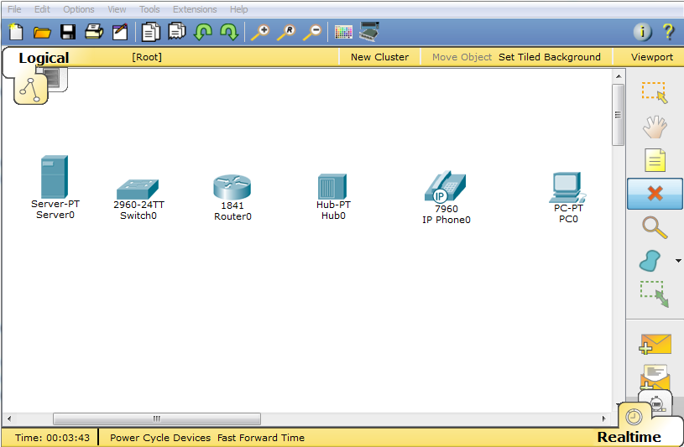The image size is (684, 447).
Task: Click the yellow question mark Help icon
Action: pos(668,32)
